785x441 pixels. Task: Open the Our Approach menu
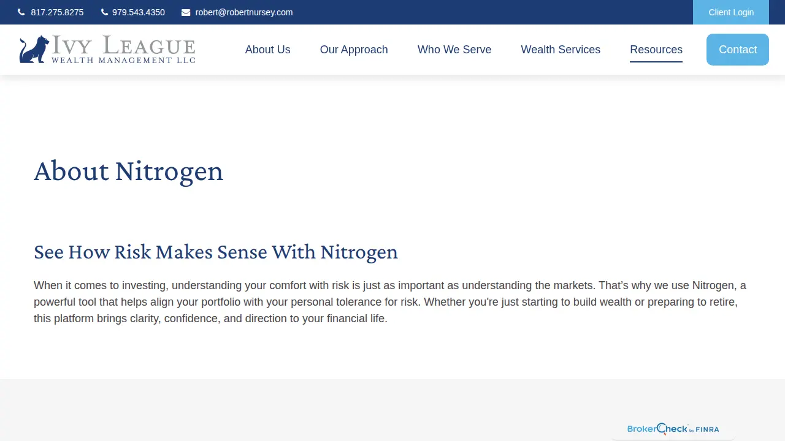354,50
